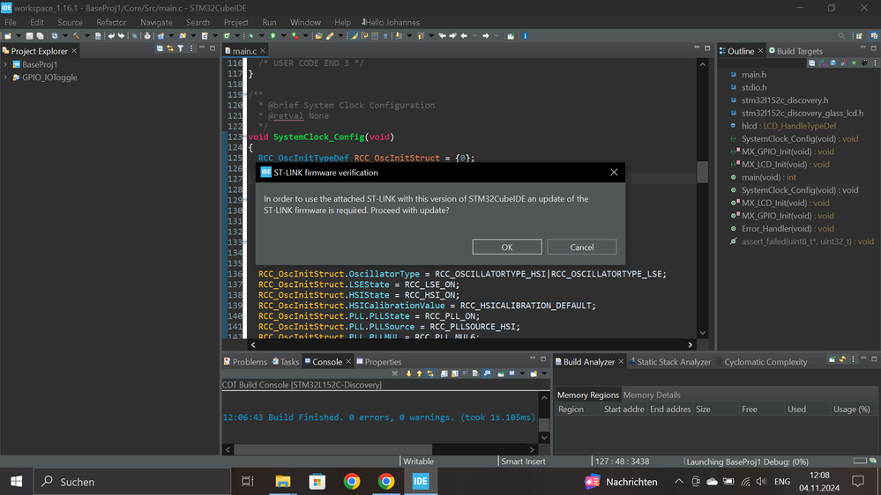
Task: Expand the GPIO_IOToggle project tree
Action: click(5, 78)
